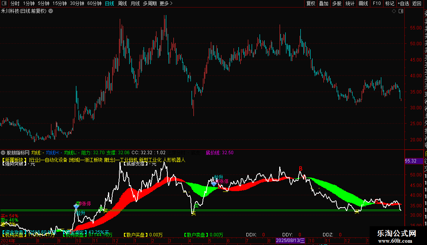Switch to the 1分钟 period

29,3
